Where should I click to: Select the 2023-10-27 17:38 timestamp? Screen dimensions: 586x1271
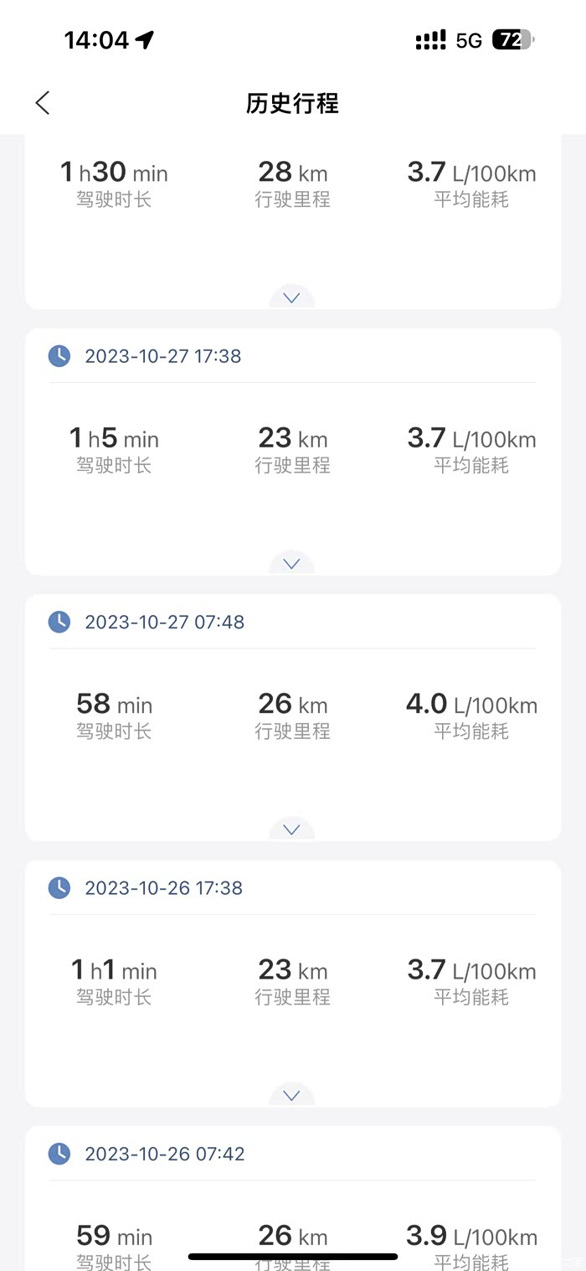pyautogui.click(x=163, y=356)
